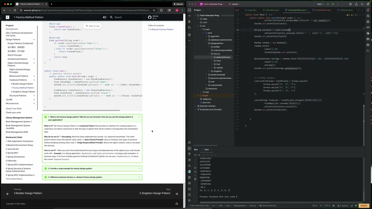Click the UTF-8 encoding status bar entry

tap(327, 206)
